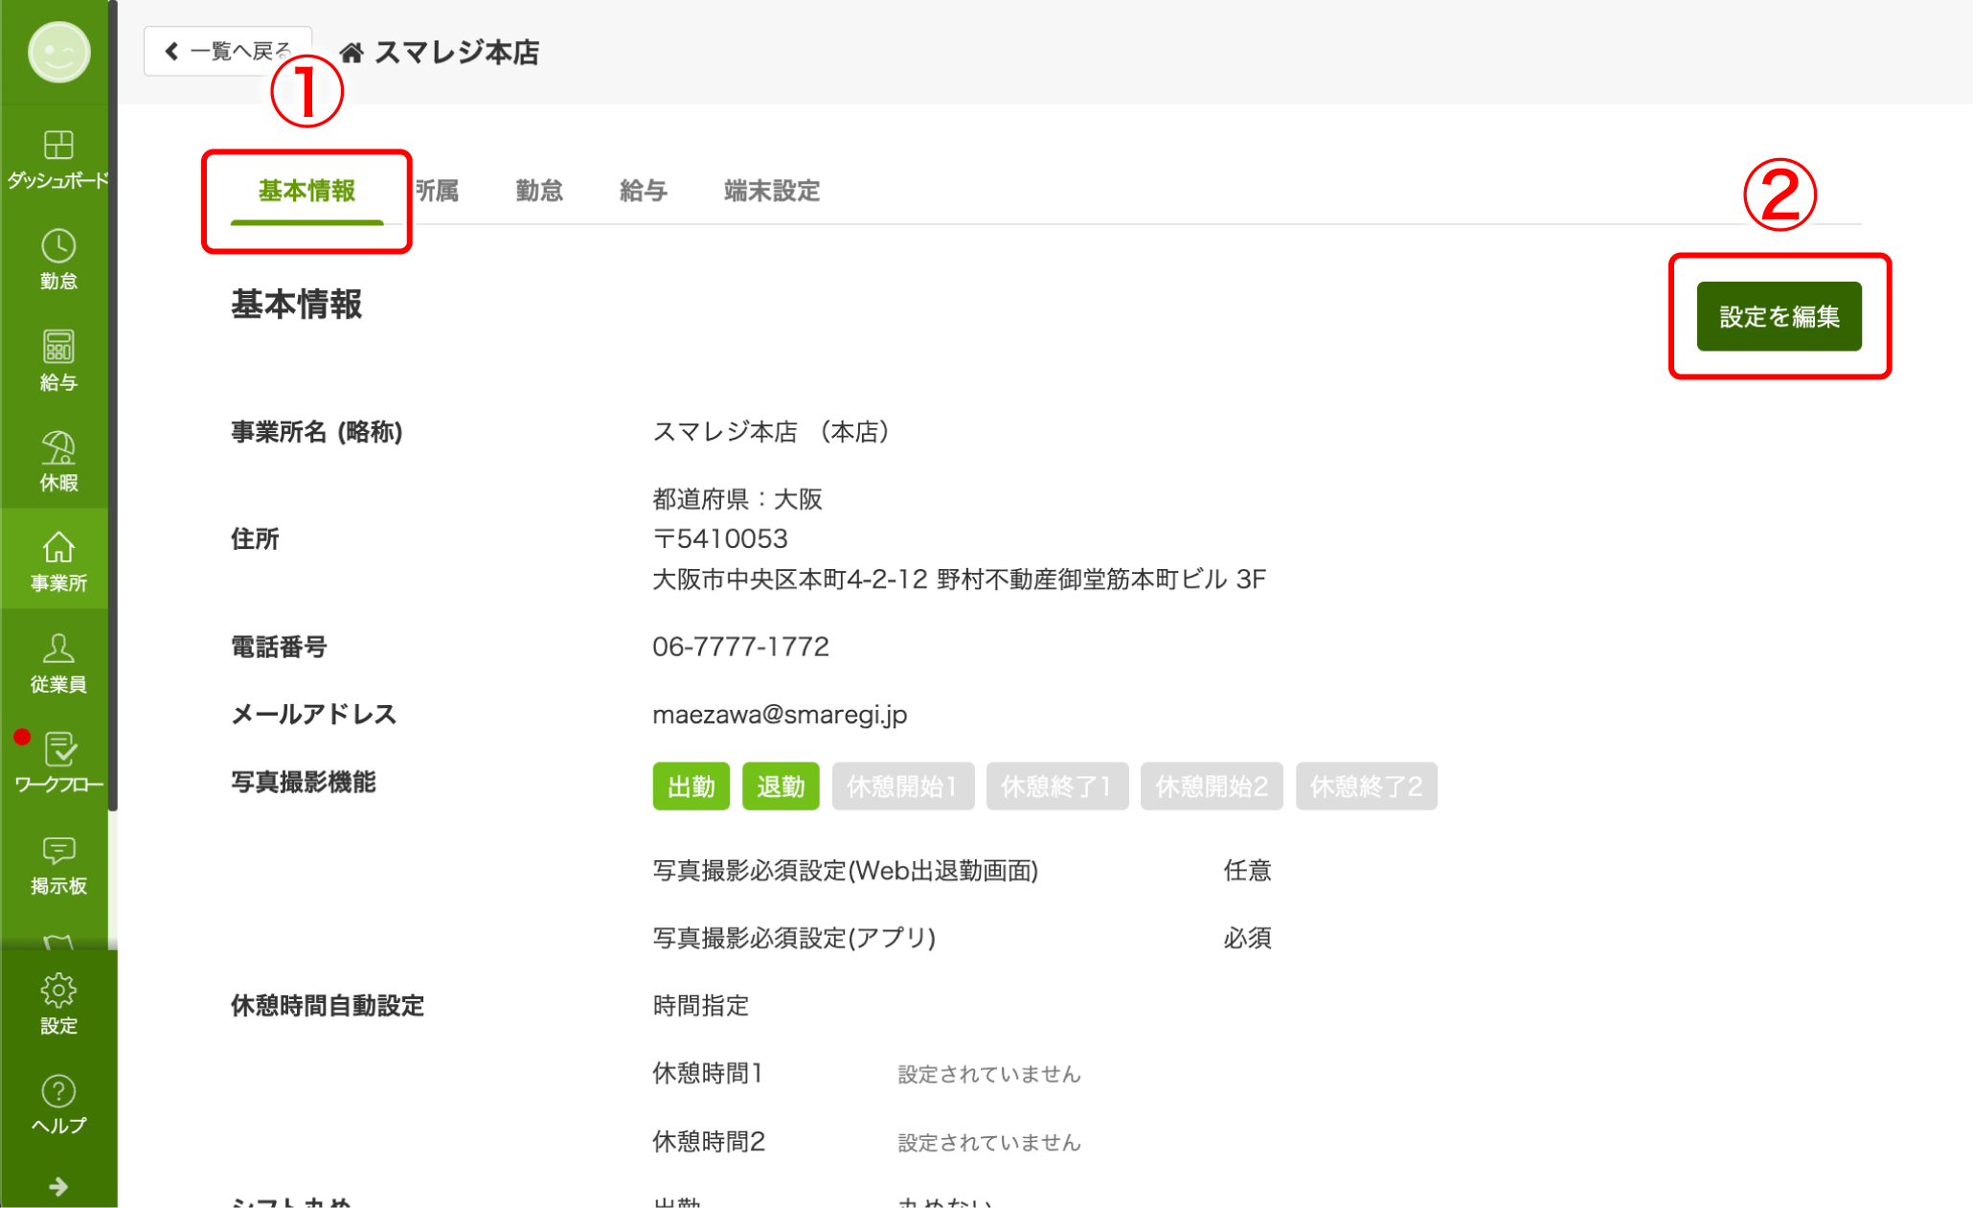Image resolution: width=1973 pixels, height=1208 pixels.
Task: Click 一覧へ戻る to return to the list
Action: pos(227,50)
